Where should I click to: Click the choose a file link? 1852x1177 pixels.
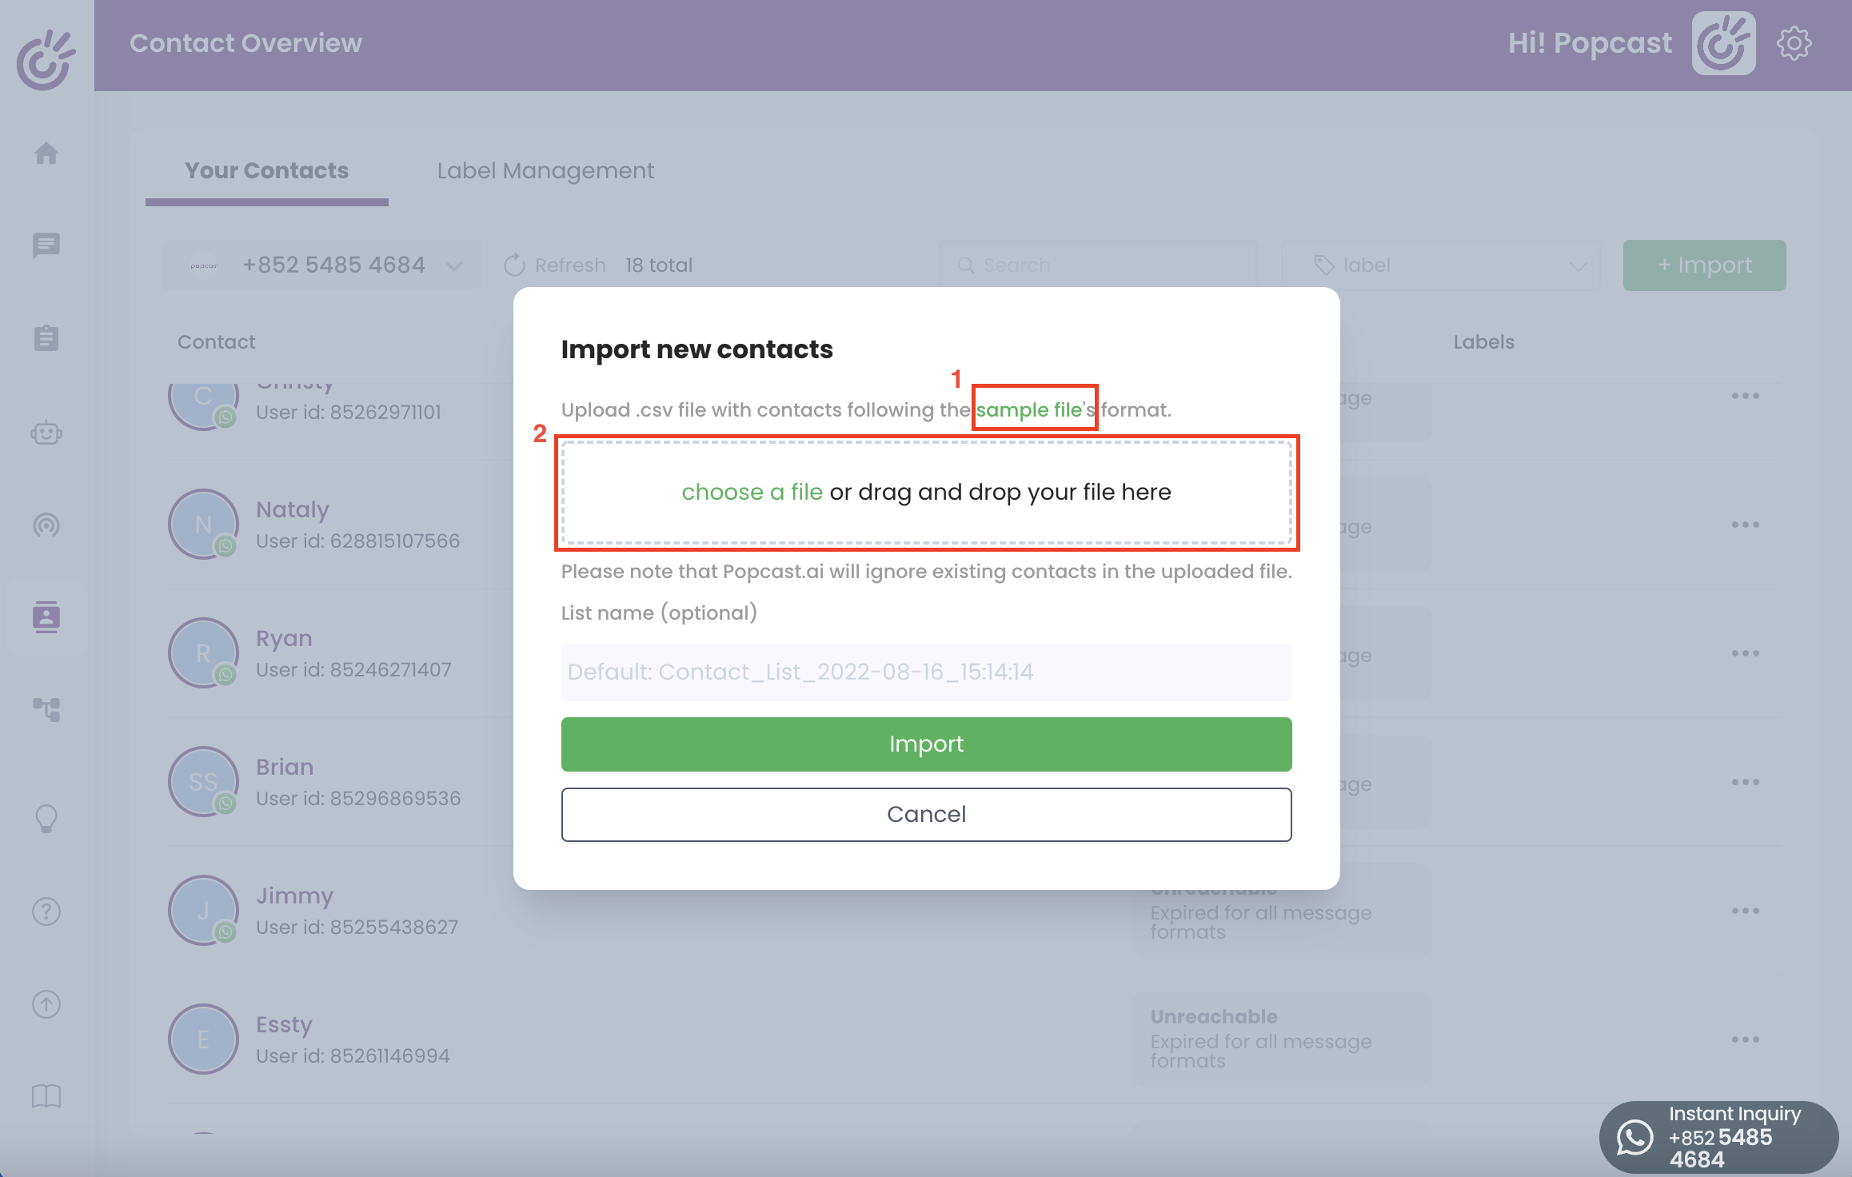pyautogui.click(x=752, y=493)
